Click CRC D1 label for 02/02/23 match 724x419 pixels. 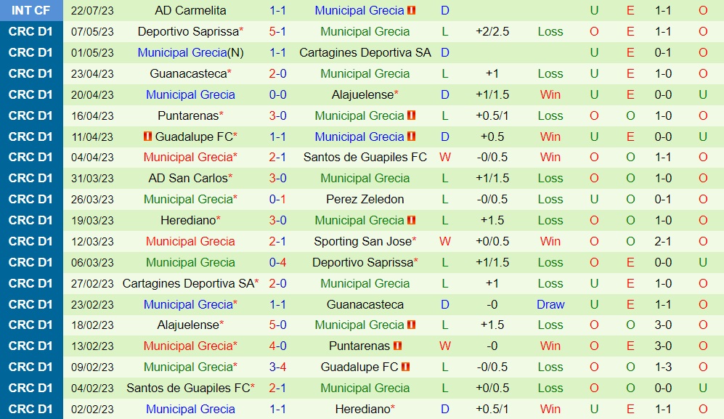[x=31, y=409]
